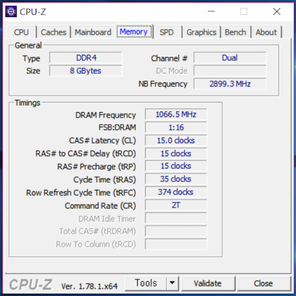Screen dimensions: 296x296
Task: Click the Row Refresh Cycle Time (tRFC) label
Action: pyautogui.click(x=81, y=193)
